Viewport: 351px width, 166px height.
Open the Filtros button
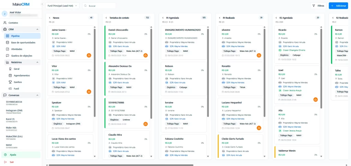click(x=318, y=6)
